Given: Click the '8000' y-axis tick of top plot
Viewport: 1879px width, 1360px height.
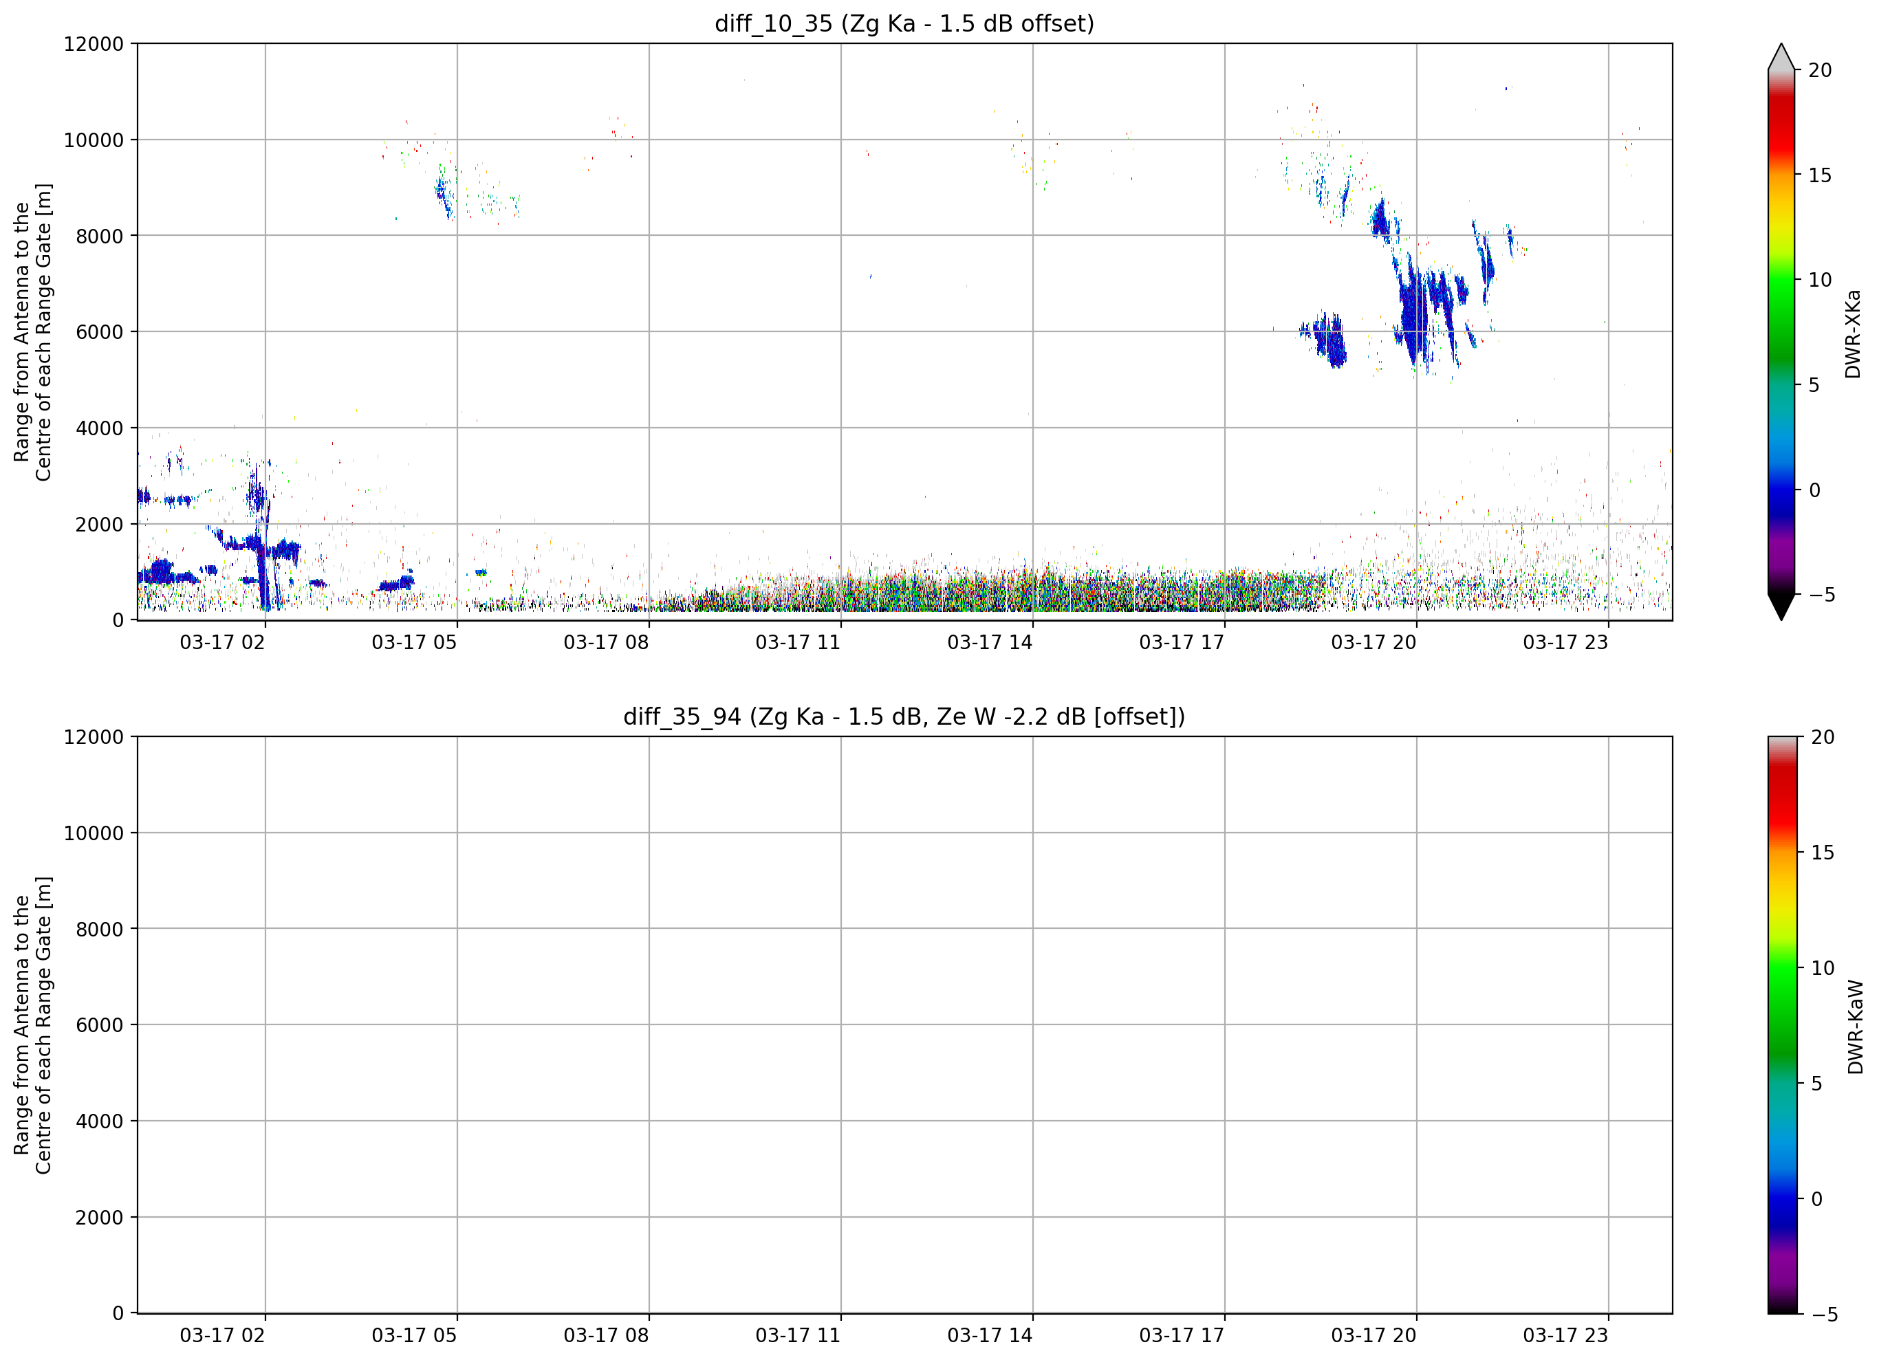Looking at the screenshot, I should click(100, 236).
